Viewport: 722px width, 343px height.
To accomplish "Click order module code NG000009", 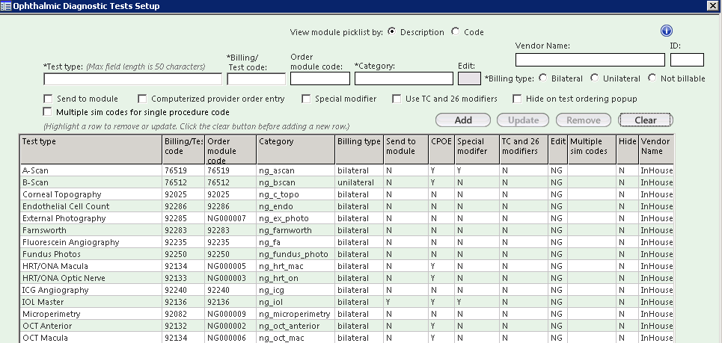I will point(230,314).
